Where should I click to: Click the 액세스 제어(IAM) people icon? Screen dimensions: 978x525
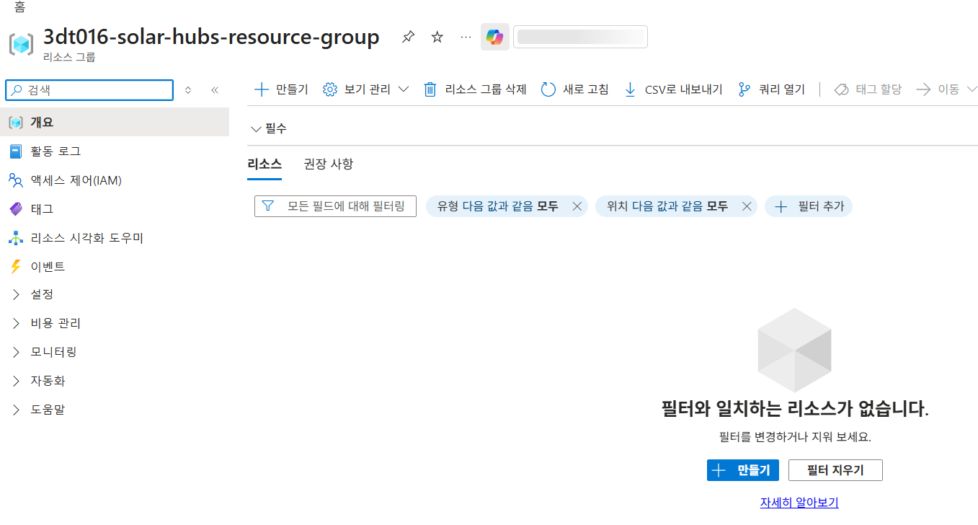pyautogui.click(x=16, y=180)
